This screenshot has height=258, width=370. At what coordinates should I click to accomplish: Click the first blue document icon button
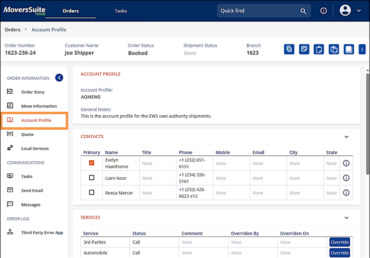(289, 49)
